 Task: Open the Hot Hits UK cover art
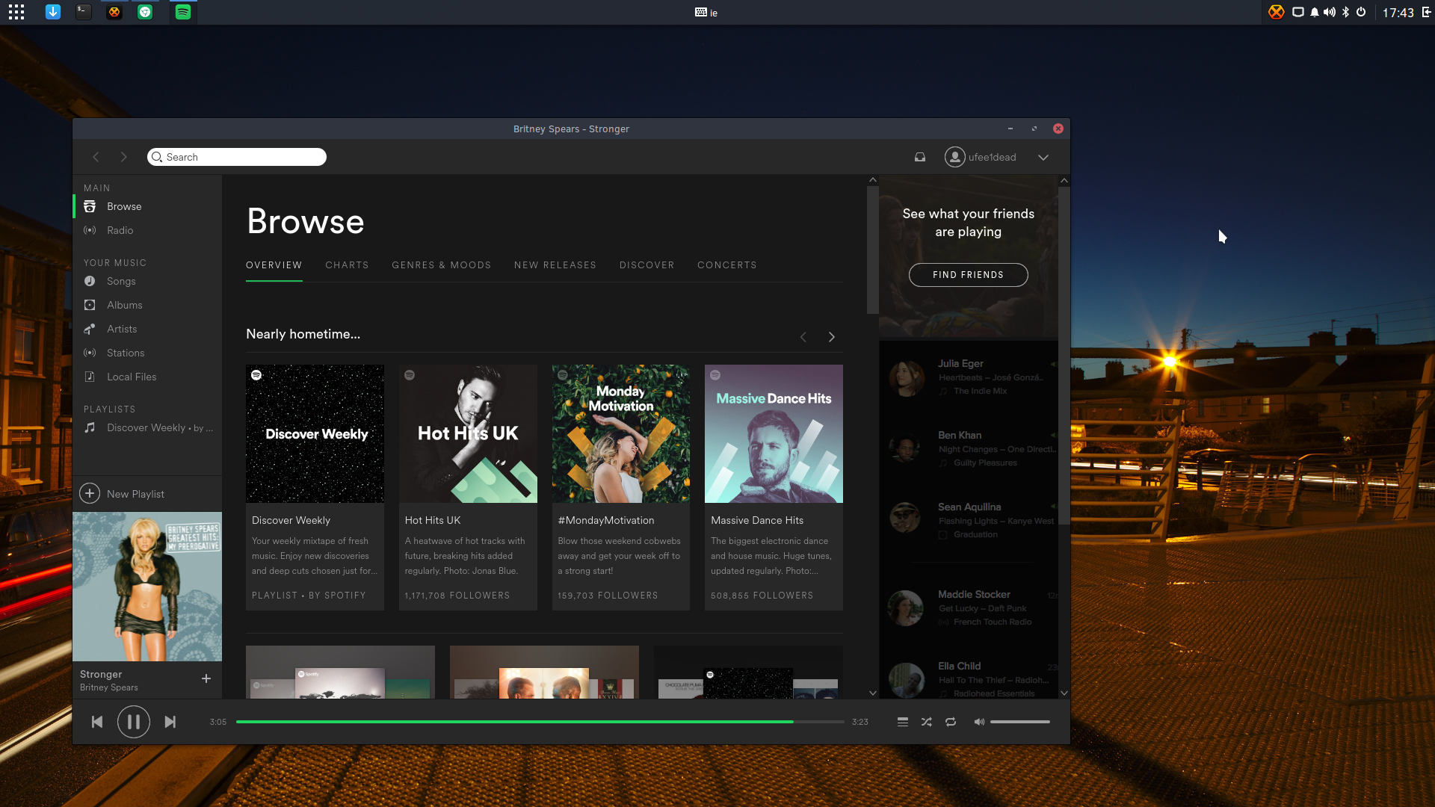click(x=468, y=433)
